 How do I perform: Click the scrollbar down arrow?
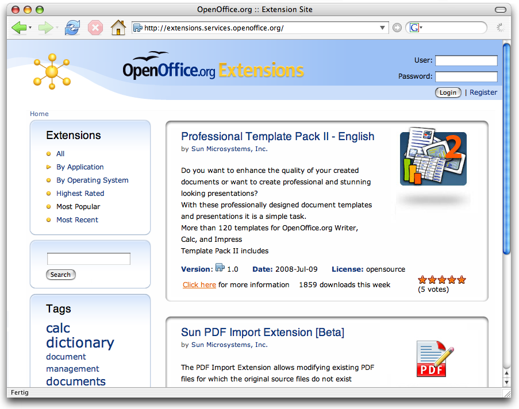click(x=506, y=382)
